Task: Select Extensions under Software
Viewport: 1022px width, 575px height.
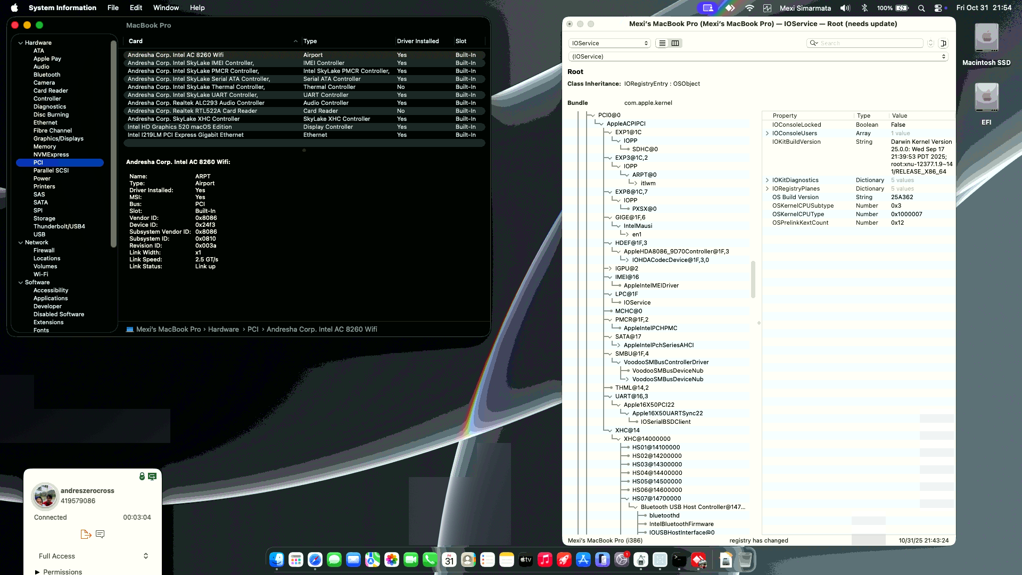Action: tap(48, 322)
